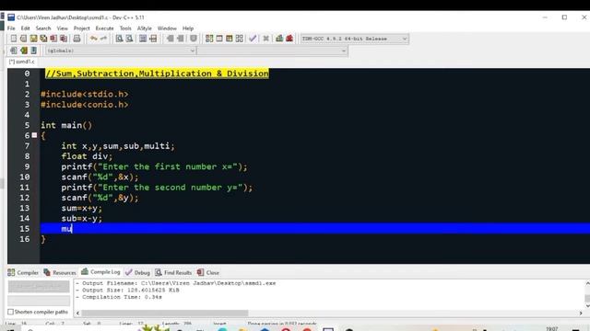Click the Indent toolbar icon
The image size is (590, 331).
pyautogui.click(x=171, y=39)
